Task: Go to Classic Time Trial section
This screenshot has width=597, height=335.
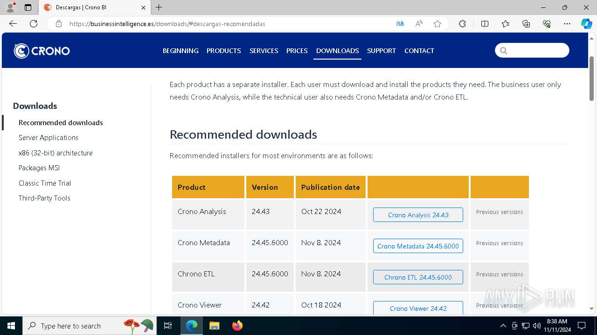Action: (x=45, y=183)
